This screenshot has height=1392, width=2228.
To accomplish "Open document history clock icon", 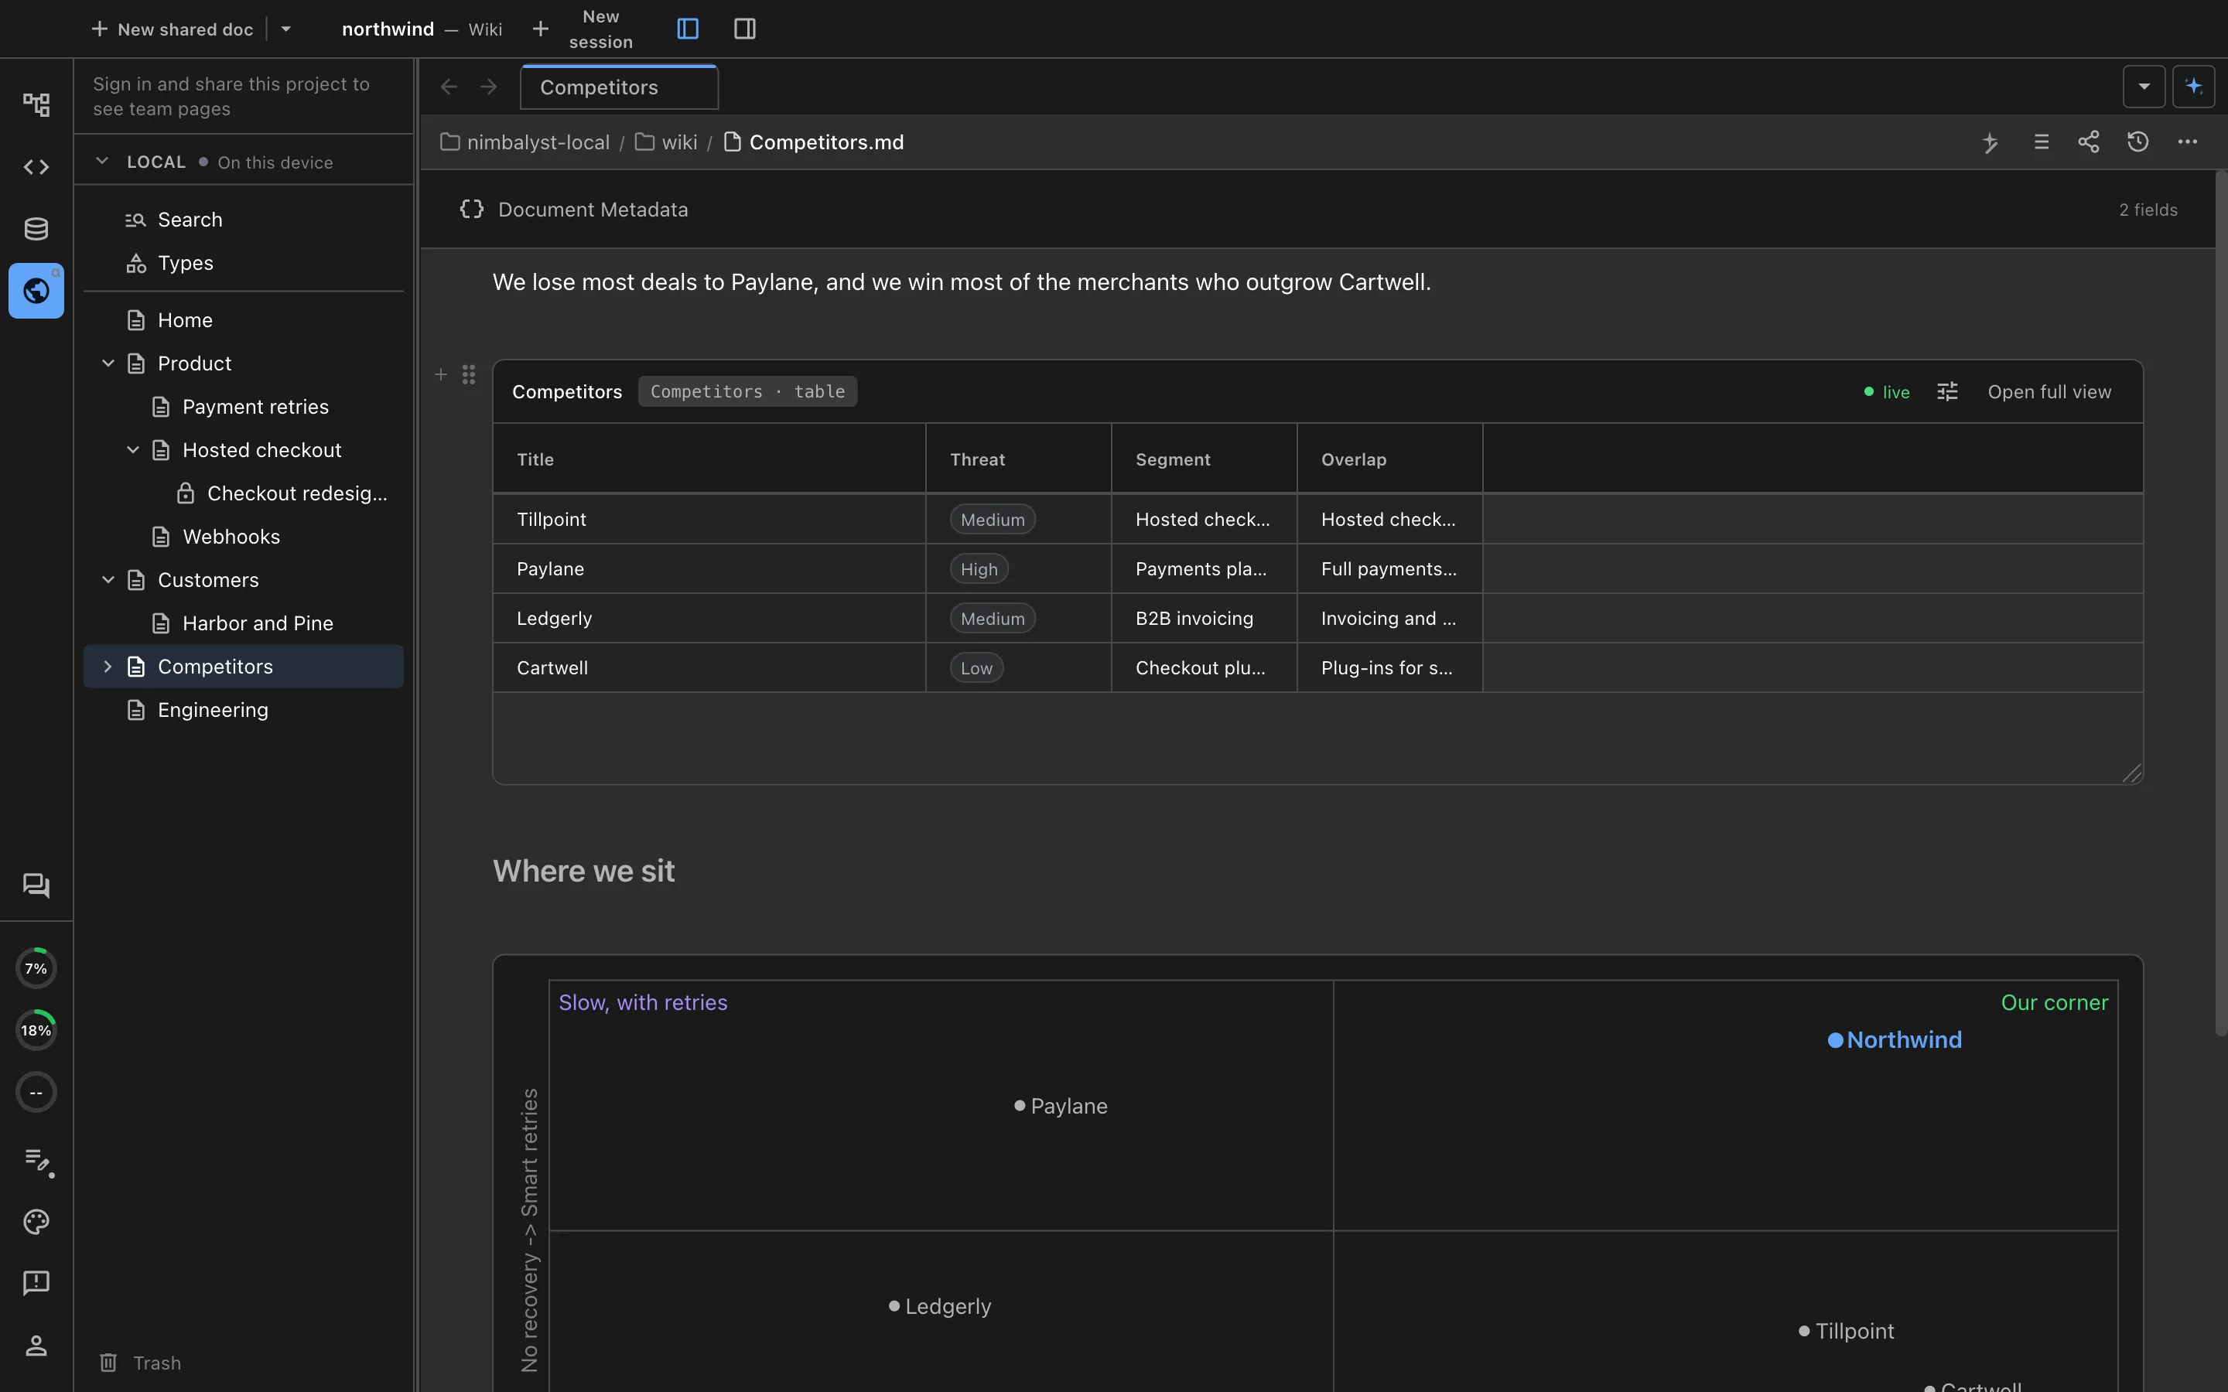I will pos(2137,142).
